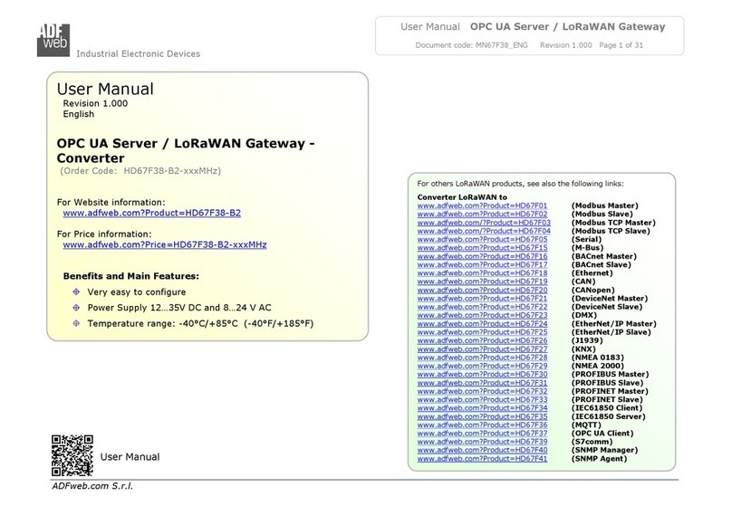This screenshot has width=732, height=506.
Task: Select the 'English' language text
Action: (x=79, y=114)
